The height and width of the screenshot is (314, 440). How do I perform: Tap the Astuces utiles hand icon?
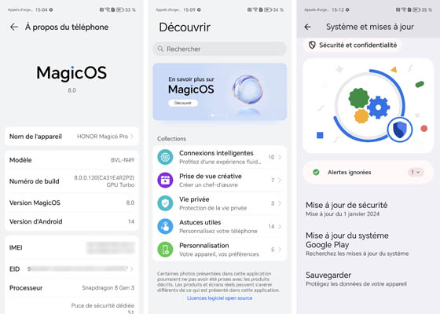165,226
